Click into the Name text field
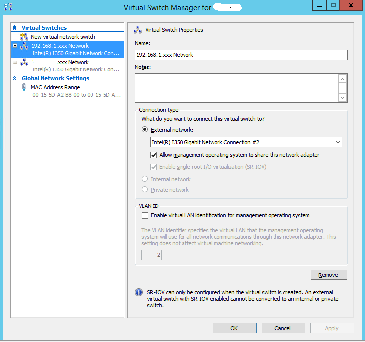The width and height of the screenshot is (365, 342). (x=241, y=55)
